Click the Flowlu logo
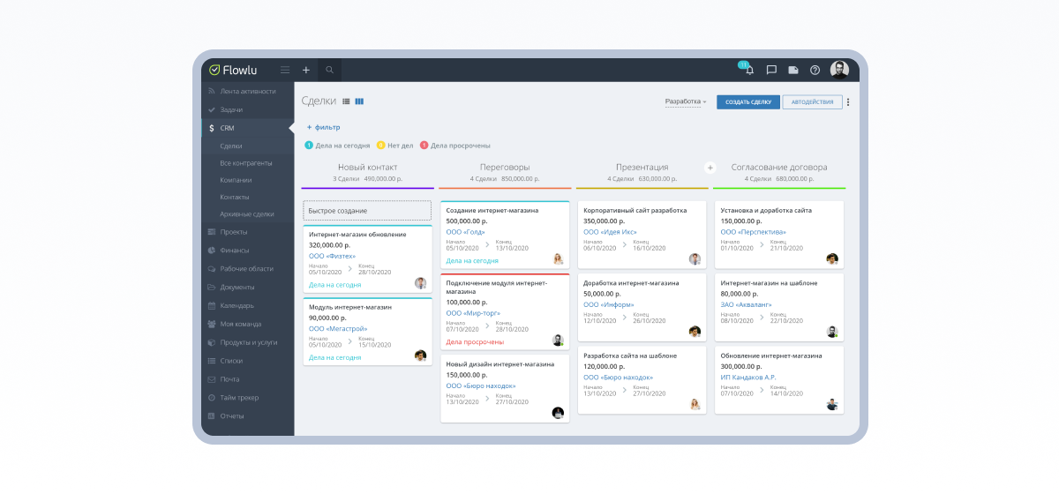 [235, 70]
